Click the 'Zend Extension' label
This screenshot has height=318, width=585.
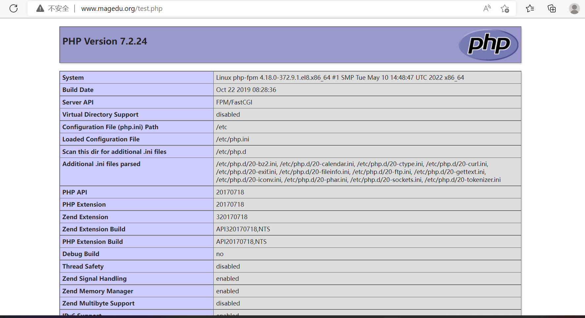pyautogui.click(x=85, y=217)
